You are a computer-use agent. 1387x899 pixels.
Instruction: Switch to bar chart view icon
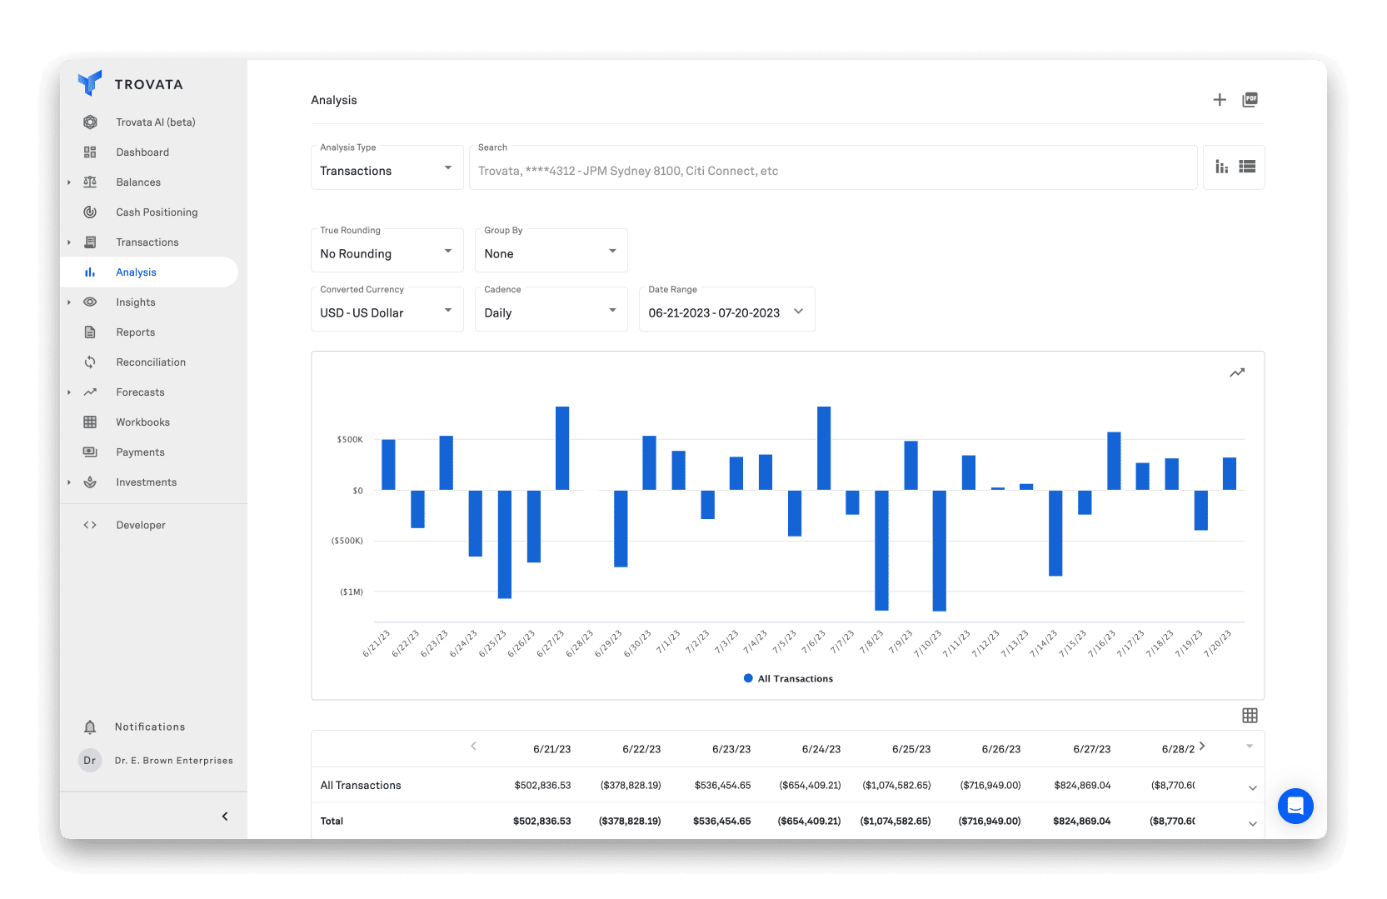(x=1221, y=167)
